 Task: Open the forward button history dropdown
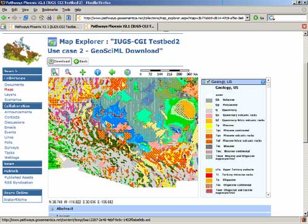pos(20,18)
